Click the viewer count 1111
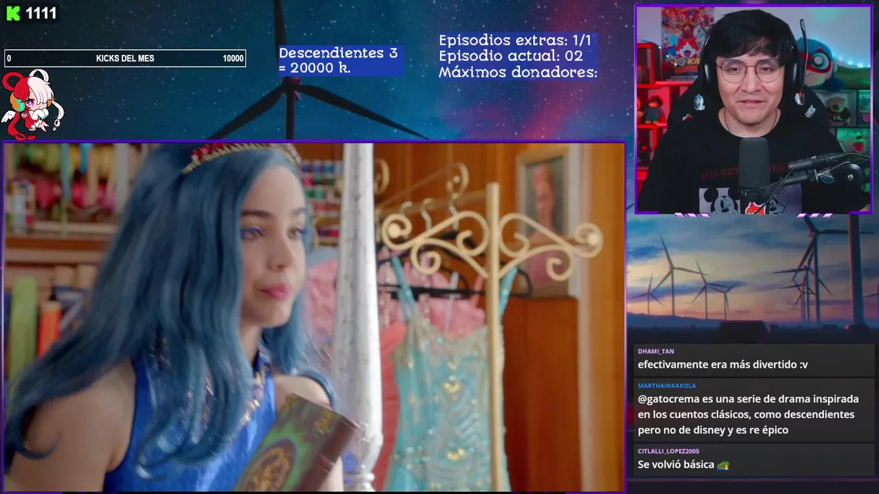This screenshot has width=879, height=494. coord(41,14)
